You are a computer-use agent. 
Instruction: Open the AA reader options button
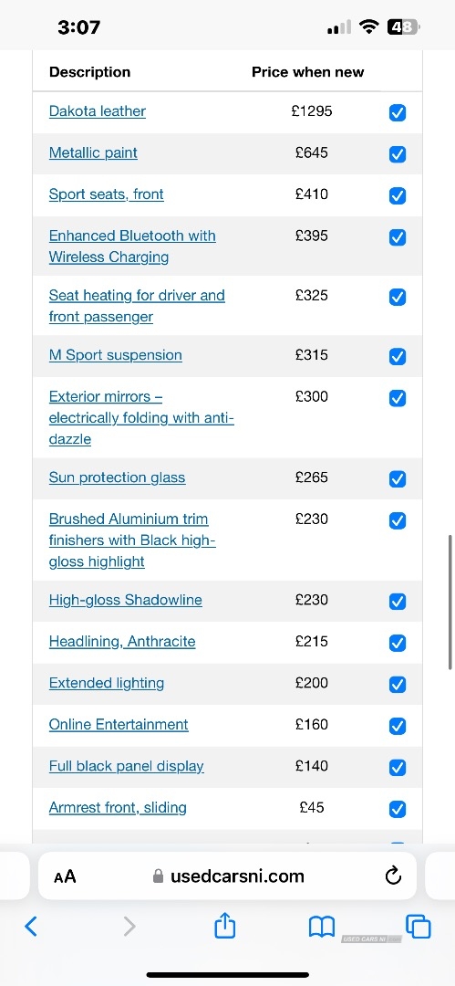coord(65,876)
